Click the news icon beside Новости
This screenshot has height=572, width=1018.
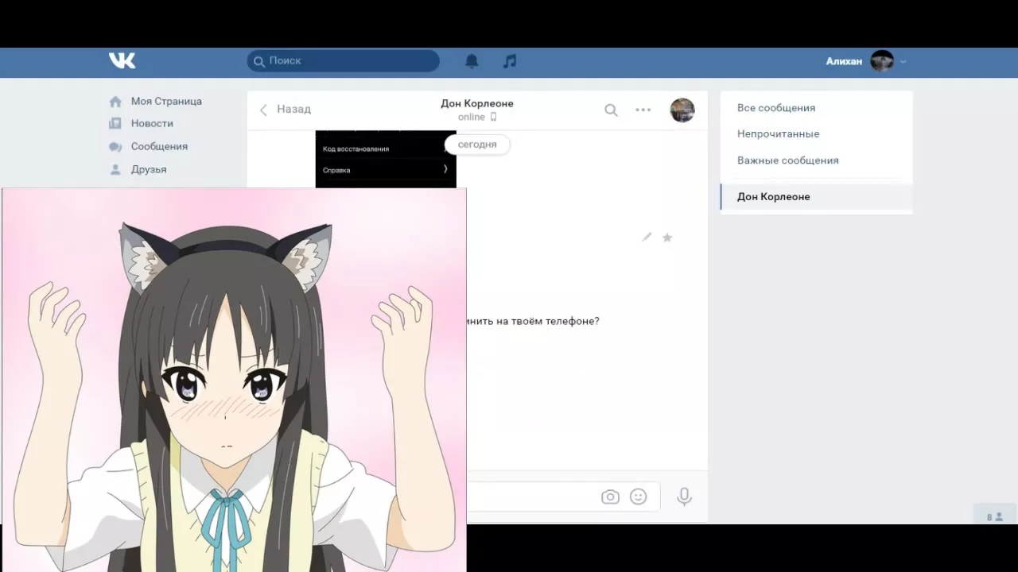coord(115,123)
